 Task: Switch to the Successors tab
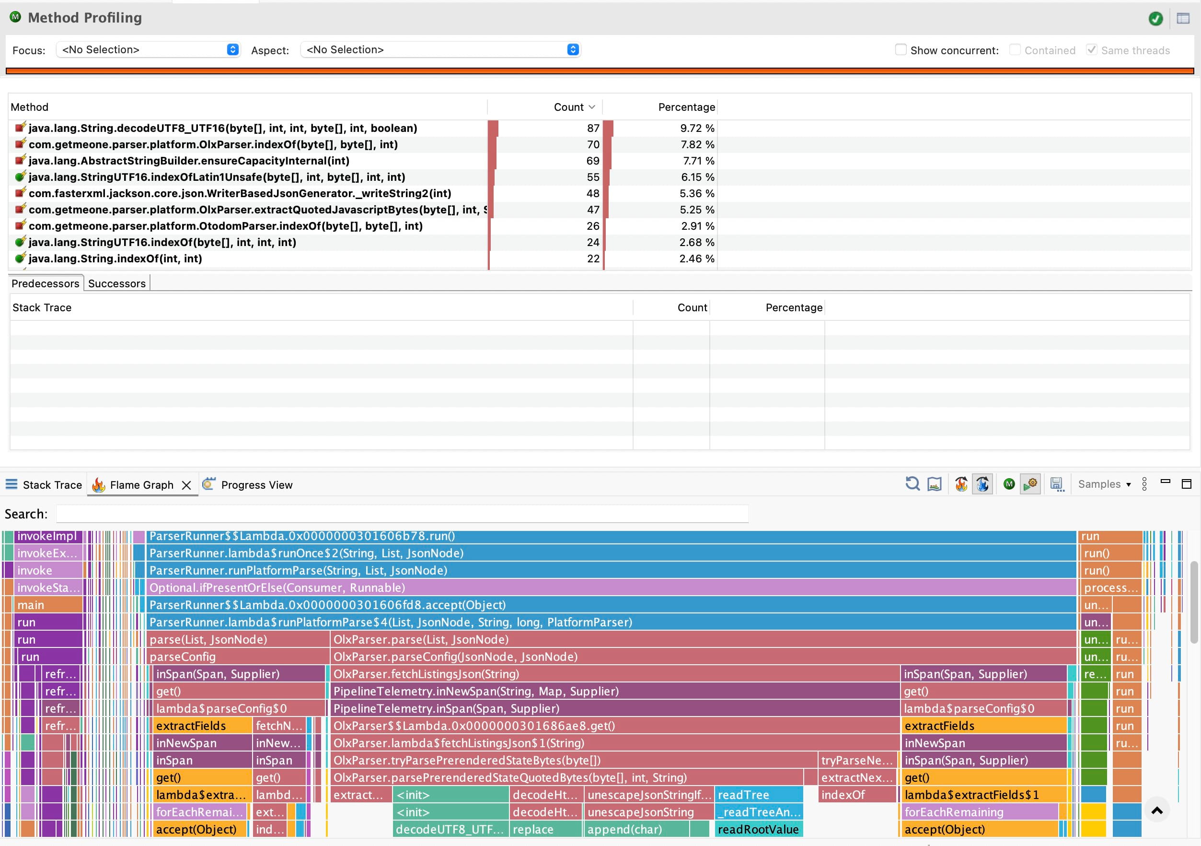pos(116,283)
